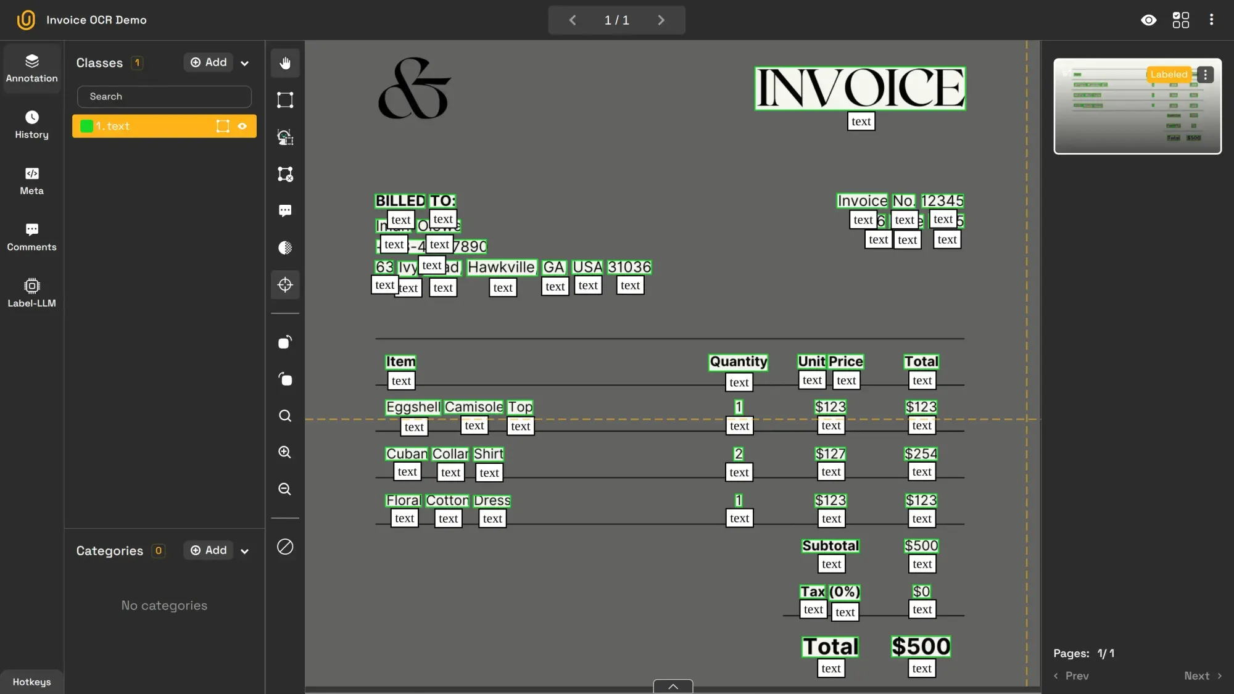Click the grid layout view icon
1234x694 pixels.
(x=1180, y=20)
